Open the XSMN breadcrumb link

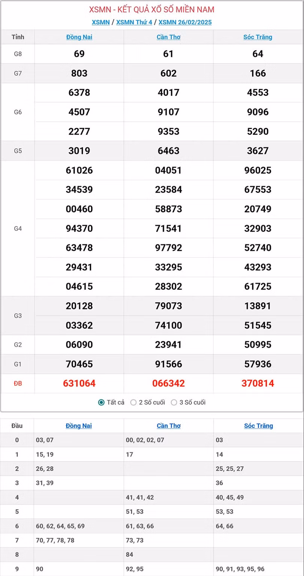click(101, 22)
